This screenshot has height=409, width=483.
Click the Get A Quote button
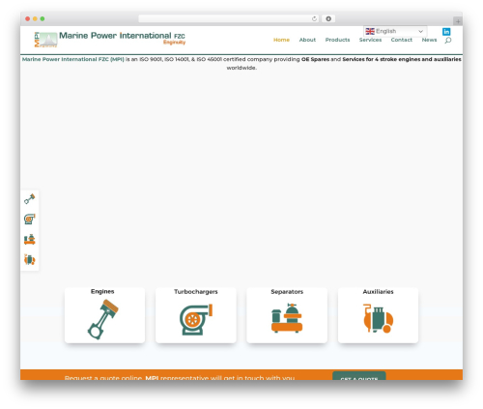tap(359, 376)
